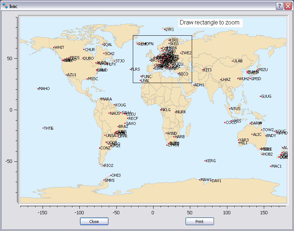294x231 pixels.
Task: Click the MAC1 station marker
Action: pyautogui.click(x=271, y=166)
